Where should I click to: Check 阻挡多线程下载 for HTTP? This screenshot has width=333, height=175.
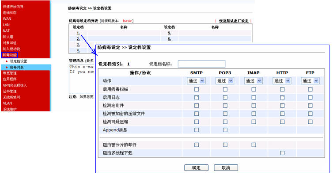click(x=282, y=153)
